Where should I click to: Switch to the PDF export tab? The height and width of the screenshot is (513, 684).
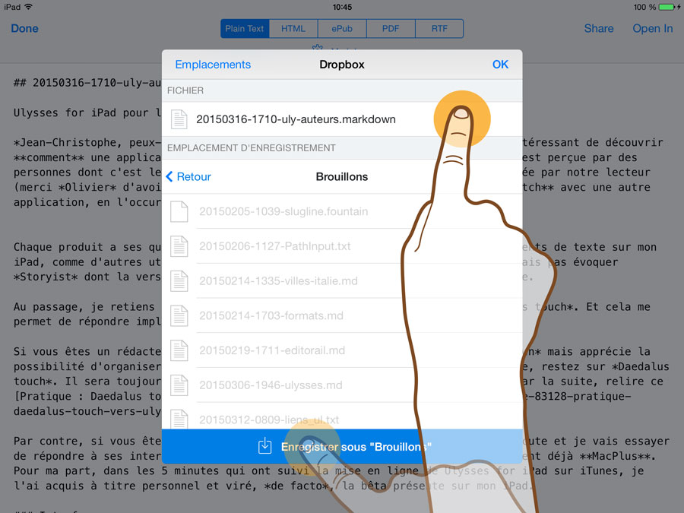[391, 28]
